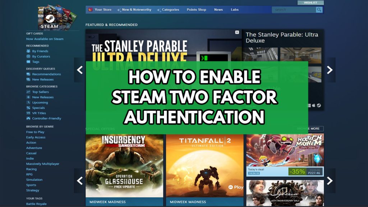Open the Steam gift cards logo
The height and width of the screenshot is (207, 368).
point(57,18)
